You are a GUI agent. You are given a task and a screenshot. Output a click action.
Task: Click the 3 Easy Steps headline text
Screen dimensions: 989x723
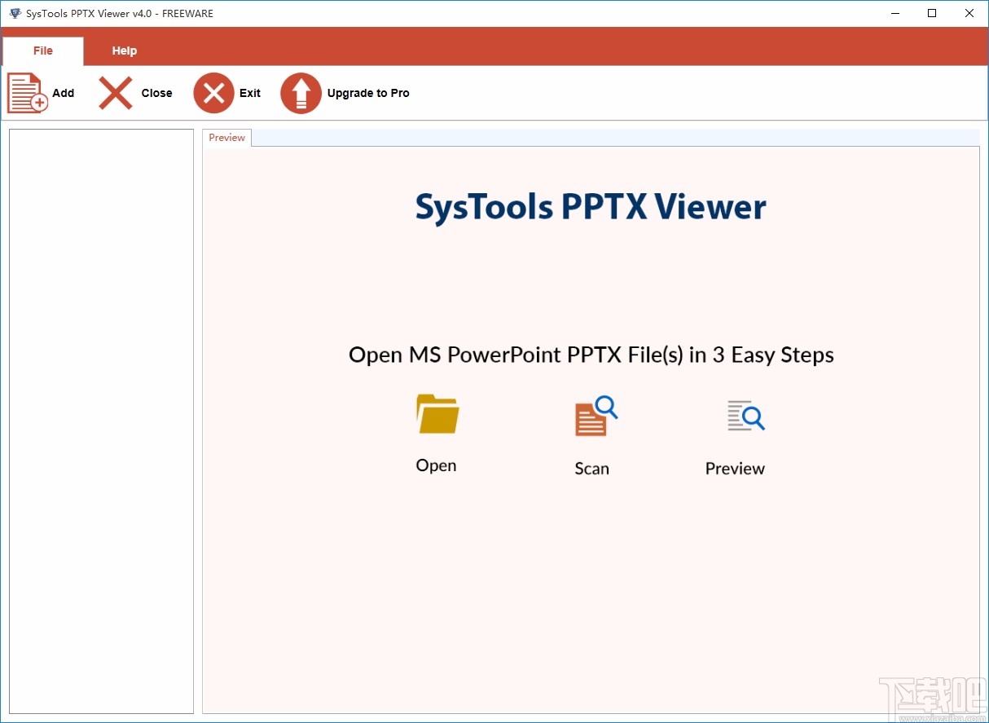(x=591, y=355)
